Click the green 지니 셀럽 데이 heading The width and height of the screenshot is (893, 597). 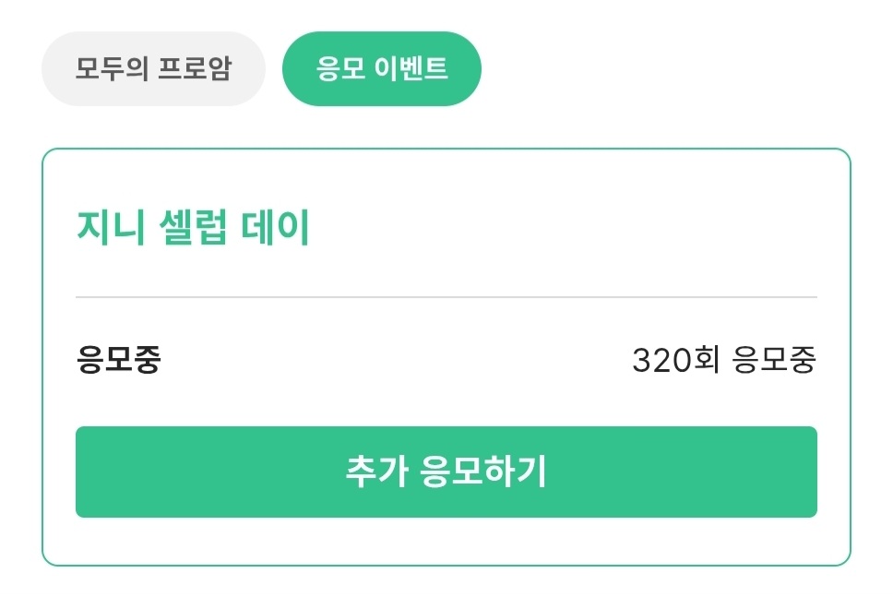click(x=192, y=228)
